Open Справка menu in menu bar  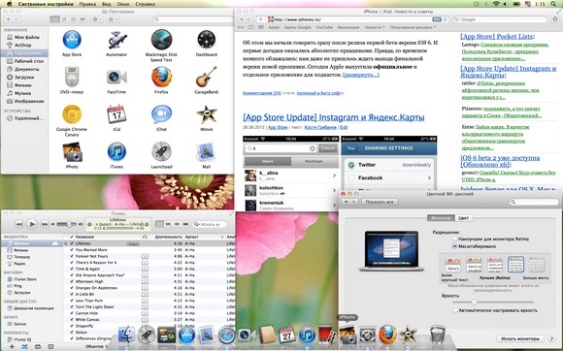(x=145, y=4)
